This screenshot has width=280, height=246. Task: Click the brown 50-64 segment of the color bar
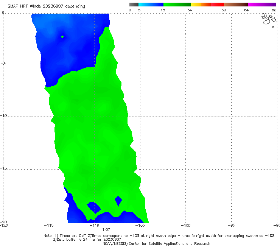pyautogui.click(x=236, y=5)
